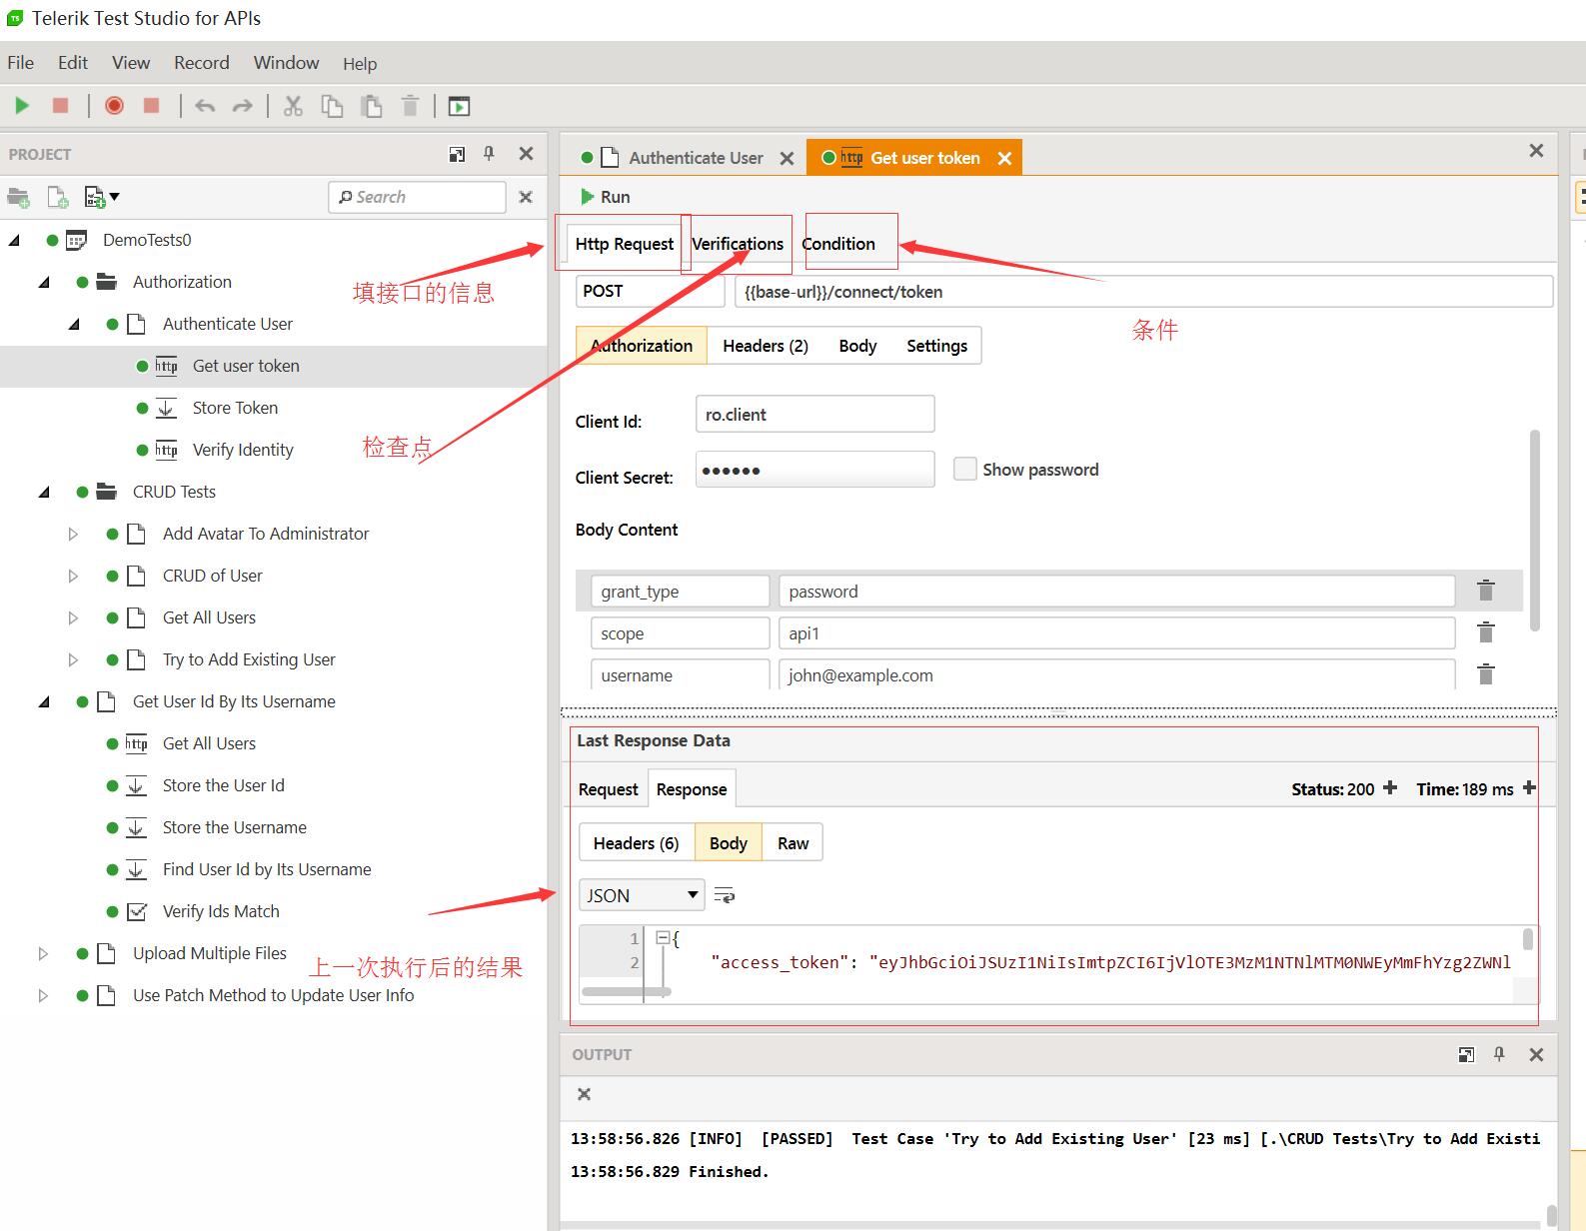
Task: Open the Record menu
Action: pyautogui.click(x=202, y=62)
